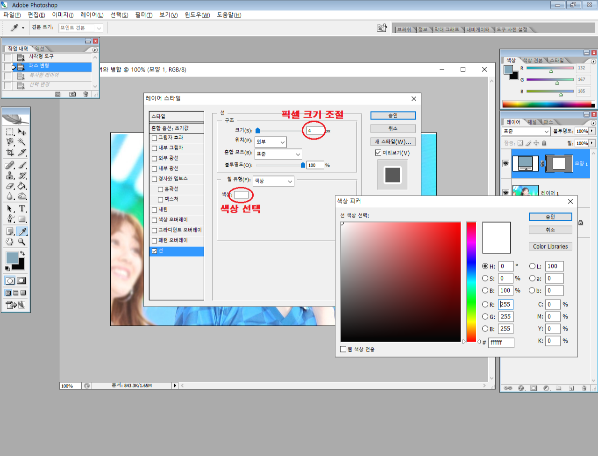Select the Notes tool
The image size is (598, 456).
tap(10, 232)
